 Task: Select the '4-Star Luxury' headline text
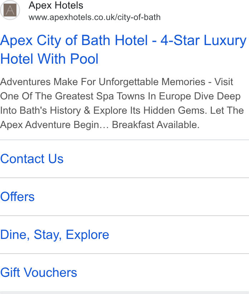click(204, 40)
